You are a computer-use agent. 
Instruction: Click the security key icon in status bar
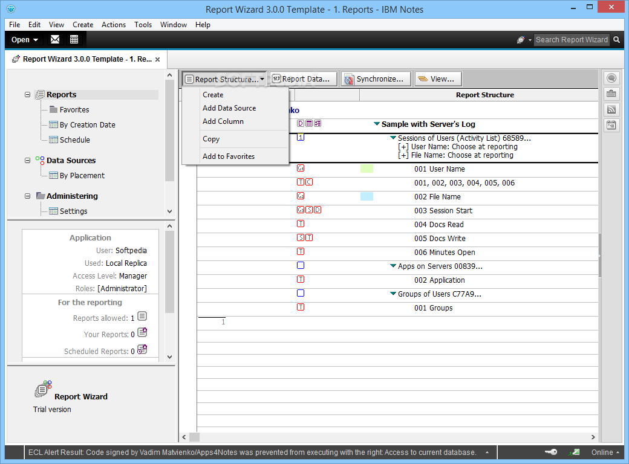[551, 452]
